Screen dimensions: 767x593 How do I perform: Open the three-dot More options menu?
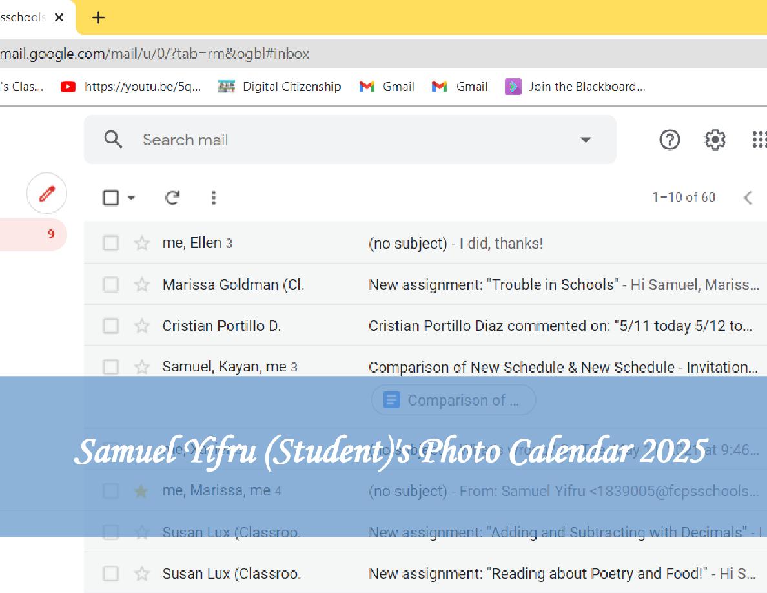click(214, 198)
